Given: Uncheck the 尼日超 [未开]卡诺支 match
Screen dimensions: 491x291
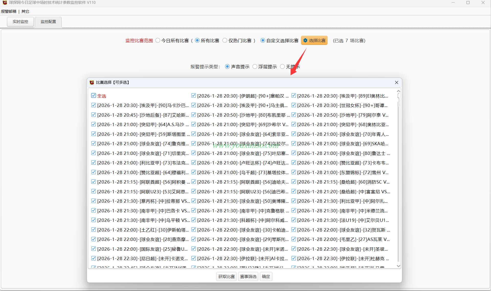Looking at the screenshot, I should (x=94, y=258).
